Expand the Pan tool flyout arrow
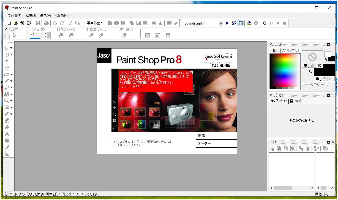 click(11, 48)
